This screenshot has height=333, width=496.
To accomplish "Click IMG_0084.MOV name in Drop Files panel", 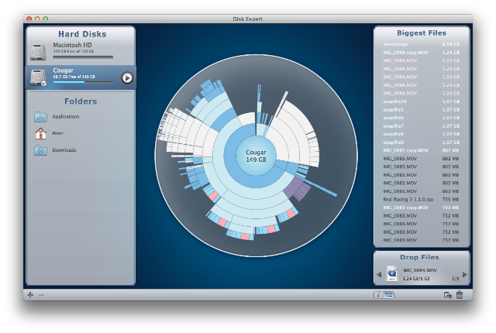I will pyautogui.click(x=420, y=270).
